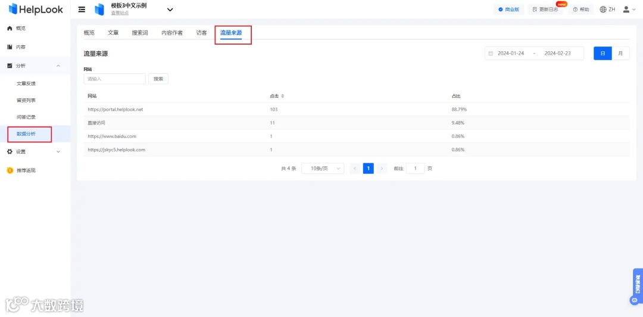Viewport: 643px width, 317px height.
Task: Click the next page arrow
Action: coord(382,169)
